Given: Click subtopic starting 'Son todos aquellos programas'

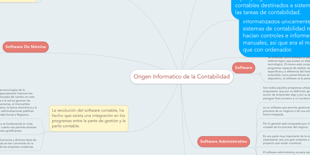Looking at the screenshot, I should click(x=285, y=93).
